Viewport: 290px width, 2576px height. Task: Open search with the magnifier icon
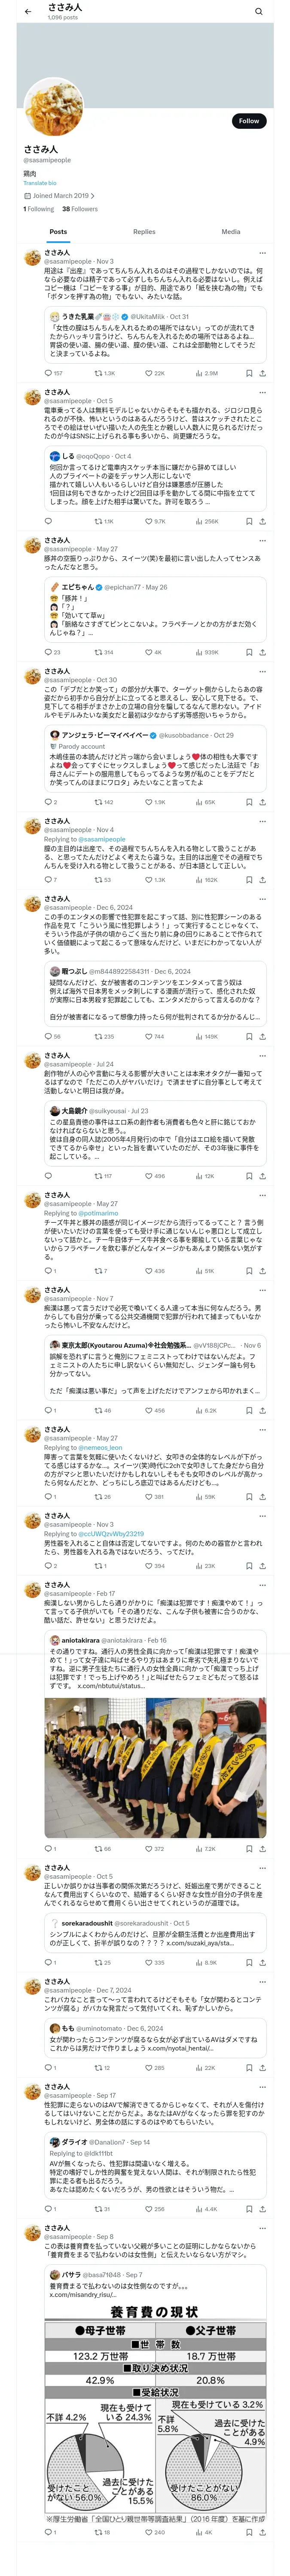tap(258, 11)
